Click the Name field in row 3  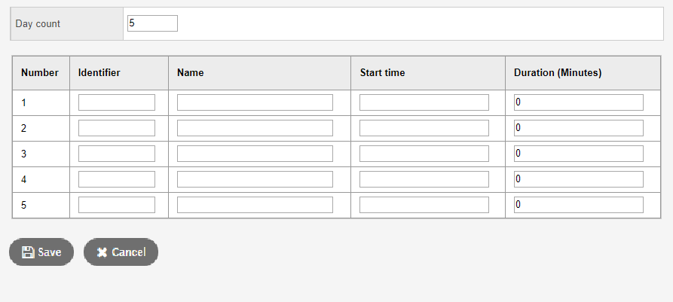(x=255, y=154)
